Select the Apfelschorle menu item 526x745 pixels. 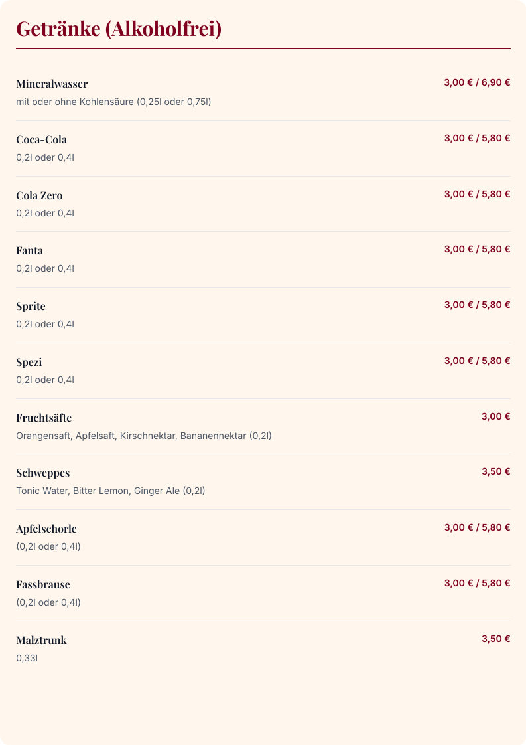[263, 537]
